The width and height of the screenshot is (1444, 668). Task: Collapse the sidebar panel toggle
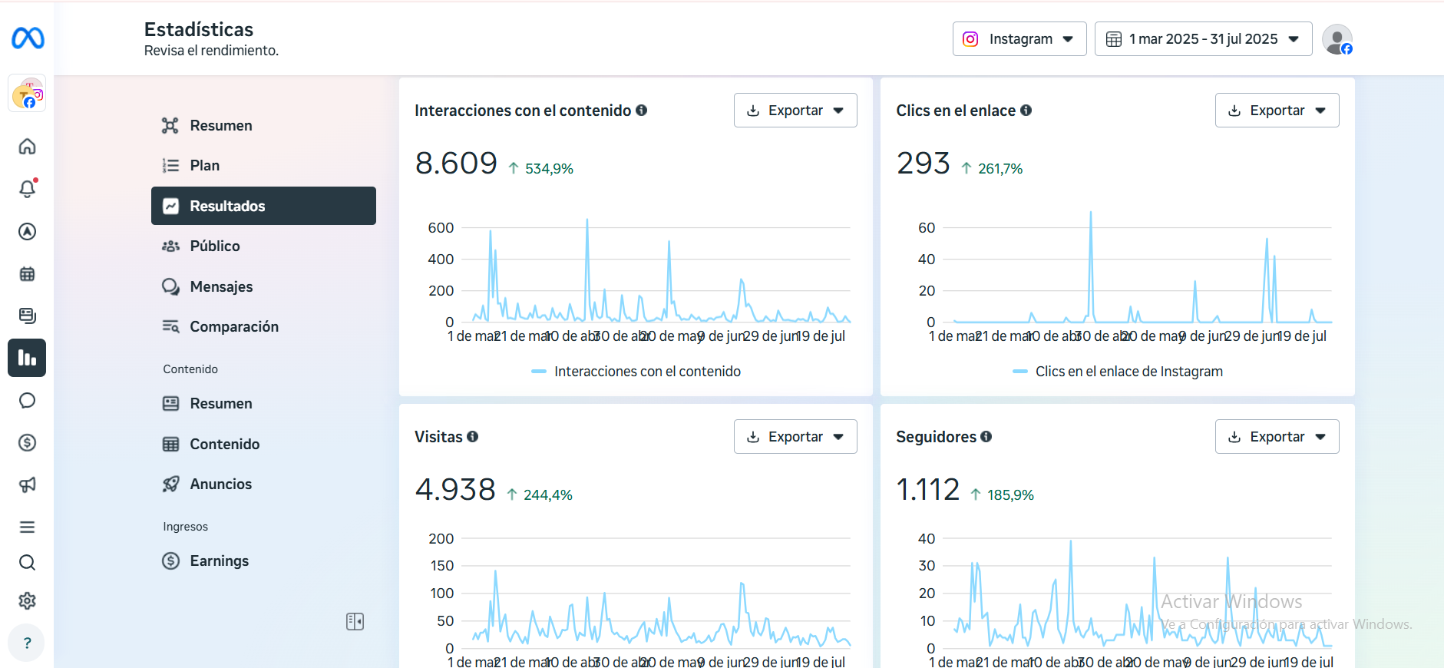pos(355,621)
